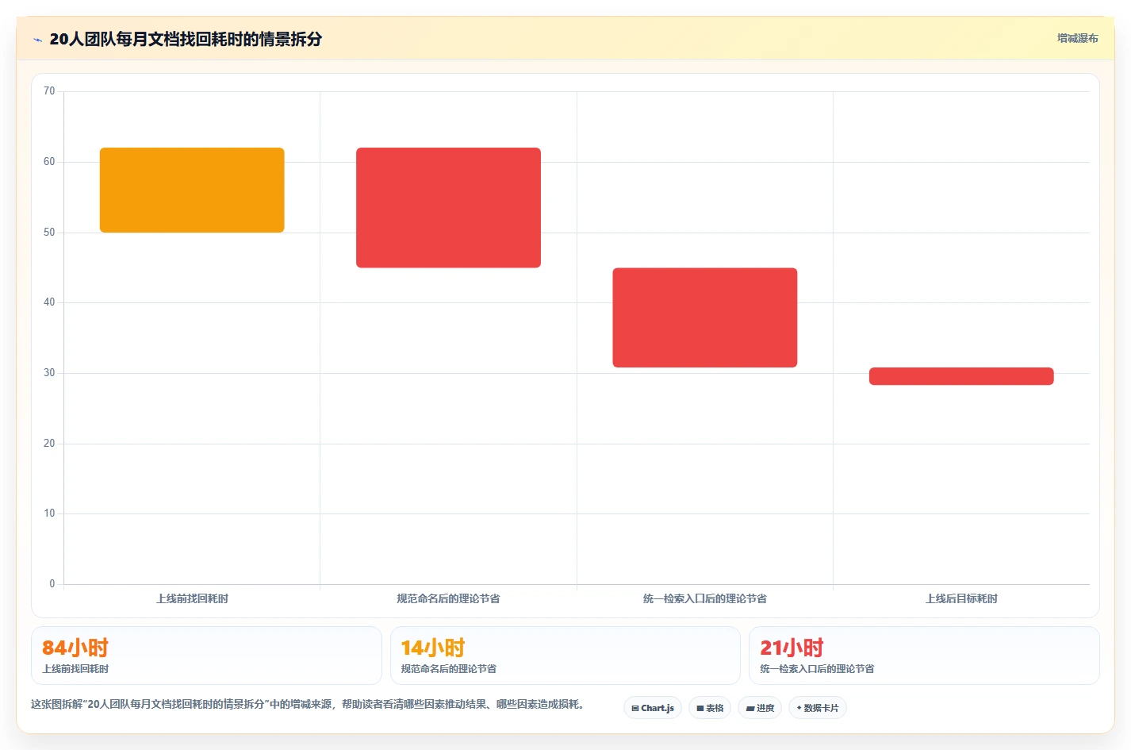Click the y-axis value 70
The width and height of the screenshot is (1131, 750).
49,91
